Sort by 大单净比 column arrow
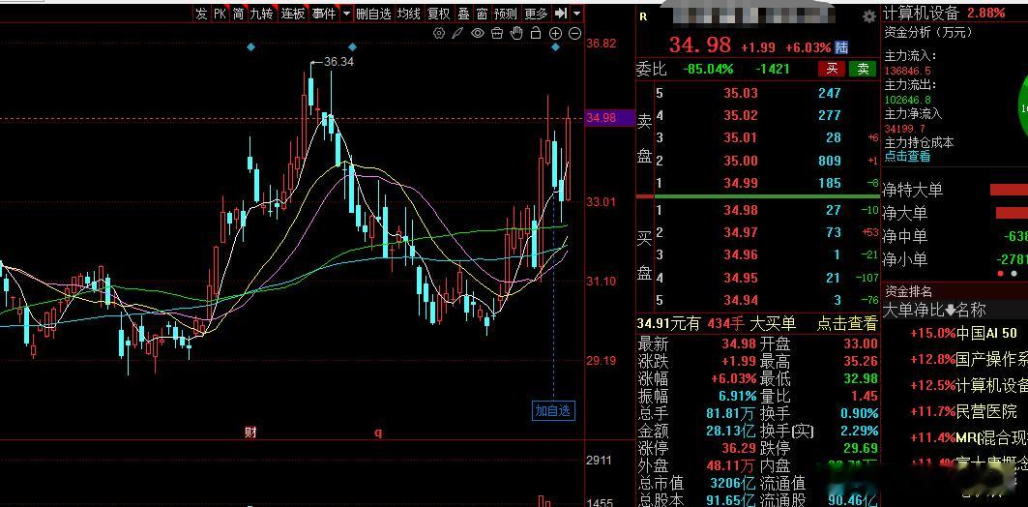1028x507 pixels. point(950,310)
